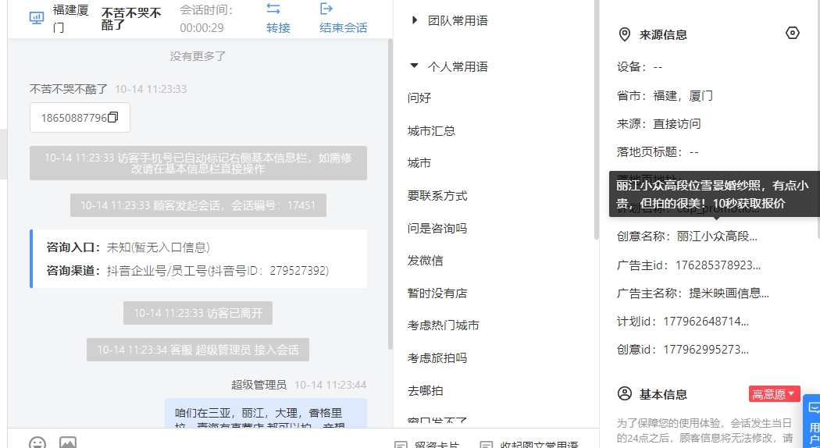This screenshot has height=448, width=820.
Task: Click the 创意名称：丽江小众高段... row
Action: click(x=687, y=236)
